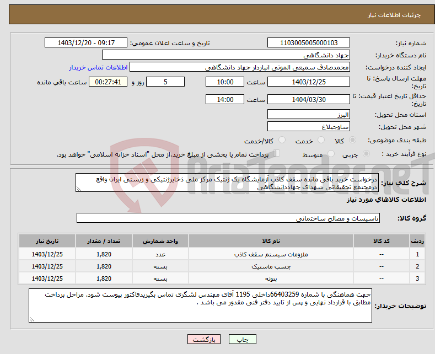
Task: Click response deadline date 1403/12/25 field
Action: pyautogui.click(x=309, y=82)
